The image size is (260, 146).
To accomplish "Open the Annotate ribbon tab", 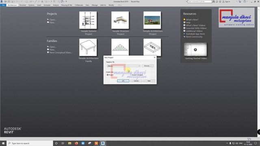I will [x=47, y=5].
